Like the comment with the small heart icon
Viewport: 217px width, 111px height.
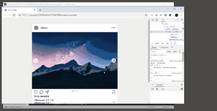click(114, 102)
